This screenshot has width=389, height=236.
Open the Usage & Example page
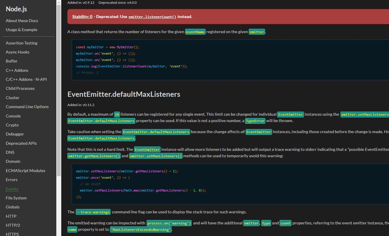21,30
